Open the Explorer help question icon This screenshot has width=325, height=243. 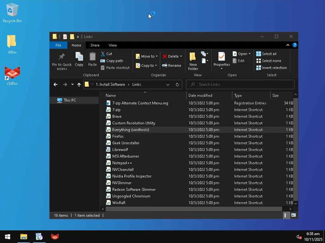[295, 45]
